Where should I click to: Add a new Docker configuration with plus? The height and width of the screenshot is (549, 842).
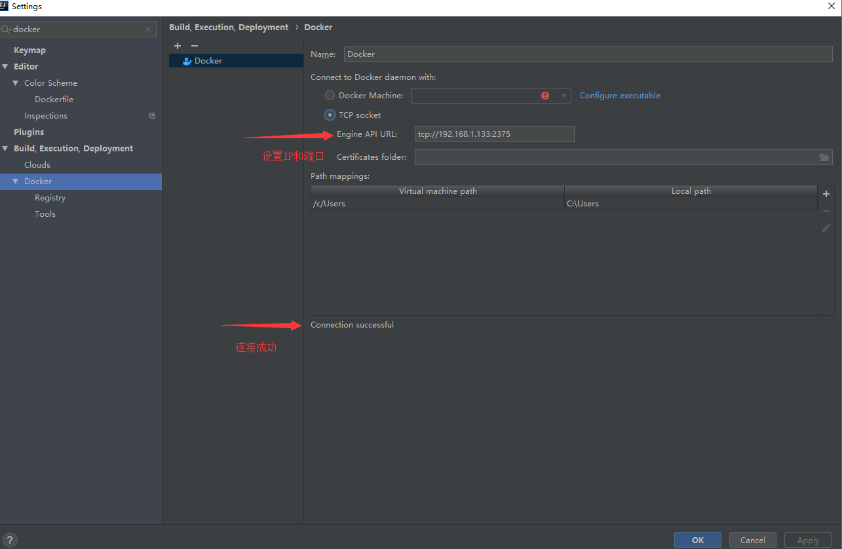point(178,46)
